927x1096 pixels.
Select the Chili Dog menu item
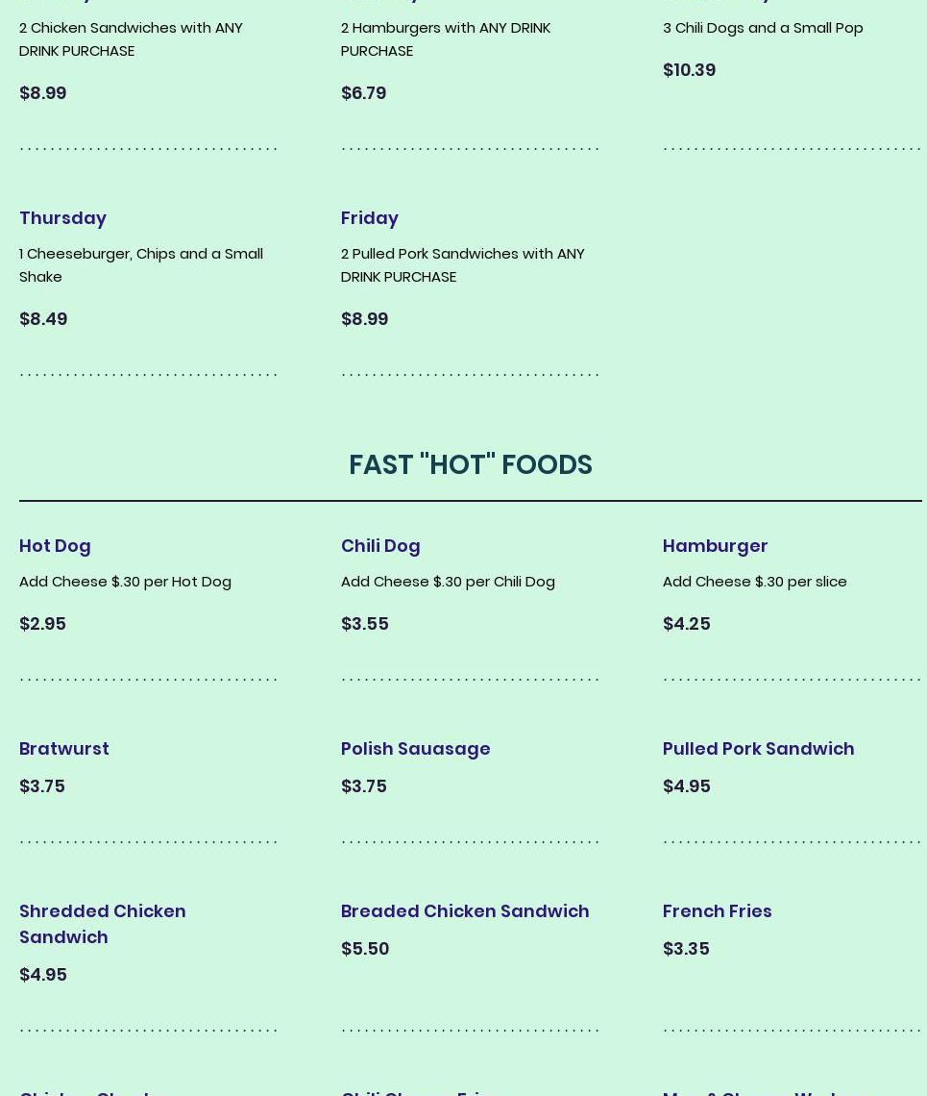(380, 546)
